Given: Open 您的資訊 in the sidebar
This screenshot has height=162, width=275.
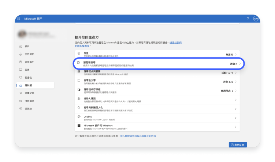Looking at the screenshot, I should (x=29, y=54).
